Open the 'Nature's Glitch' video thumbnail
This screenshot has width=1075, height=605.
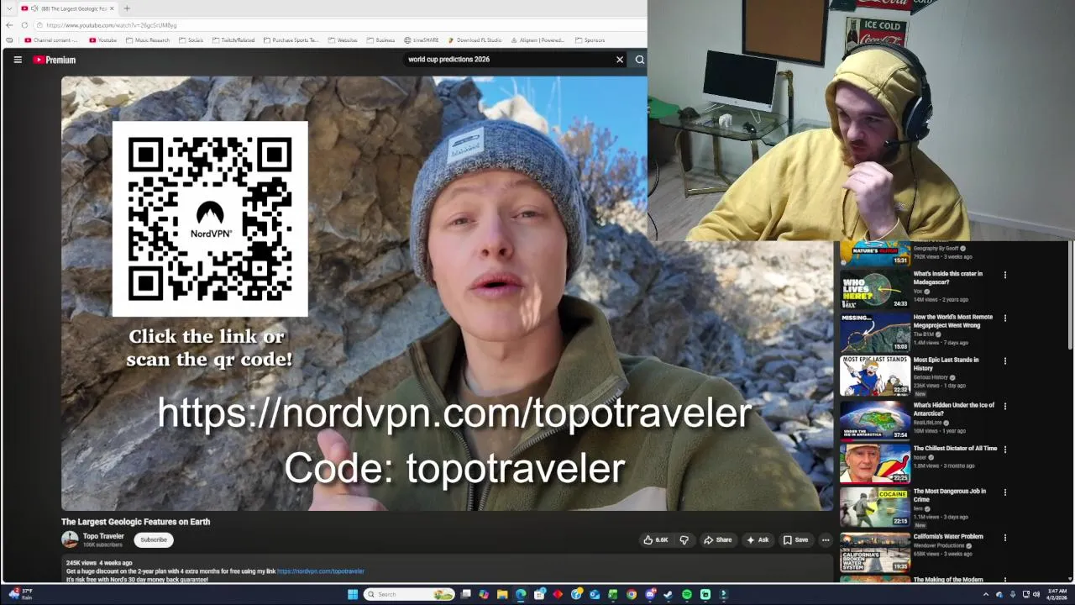click(x=875, y=254)
